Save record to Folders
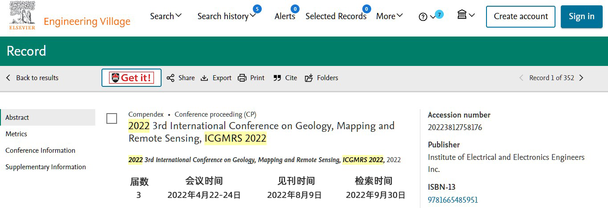This screenshot has width=608, height=208. pyautogui.click(x=321, y=78)
